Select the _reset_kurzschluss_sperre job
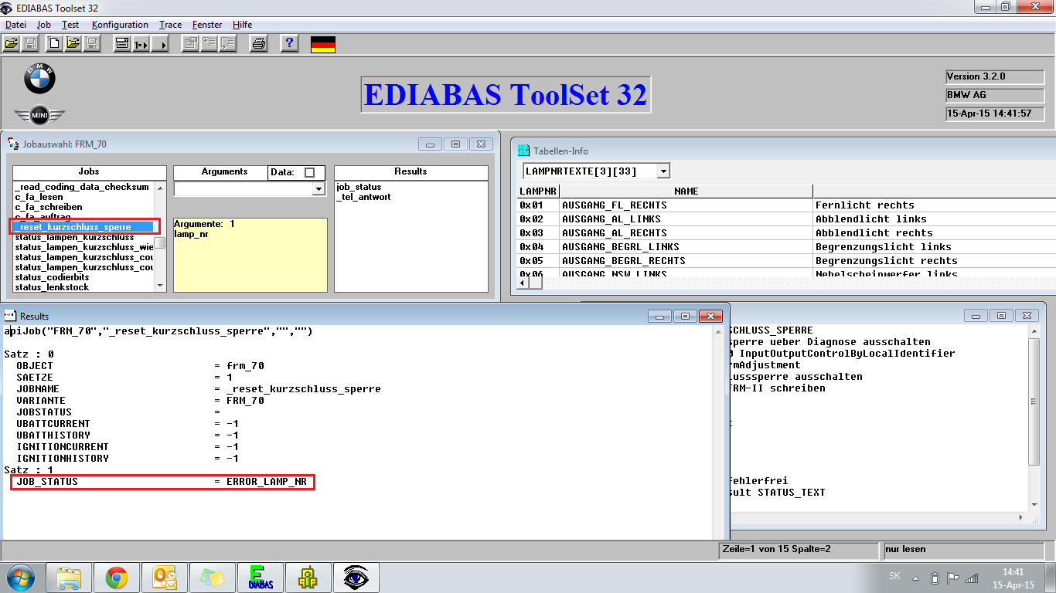 point(75,227)
